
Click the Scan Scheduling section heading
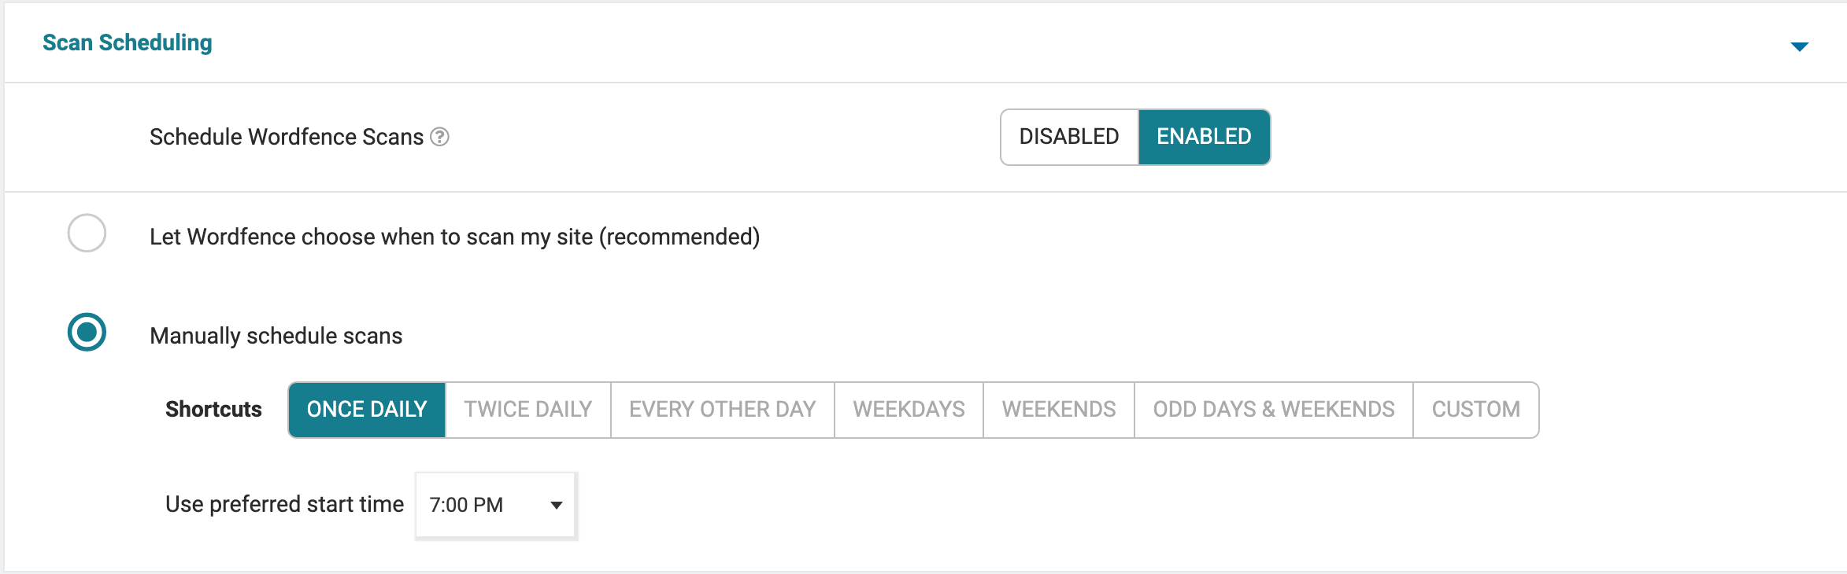(127, 42)
